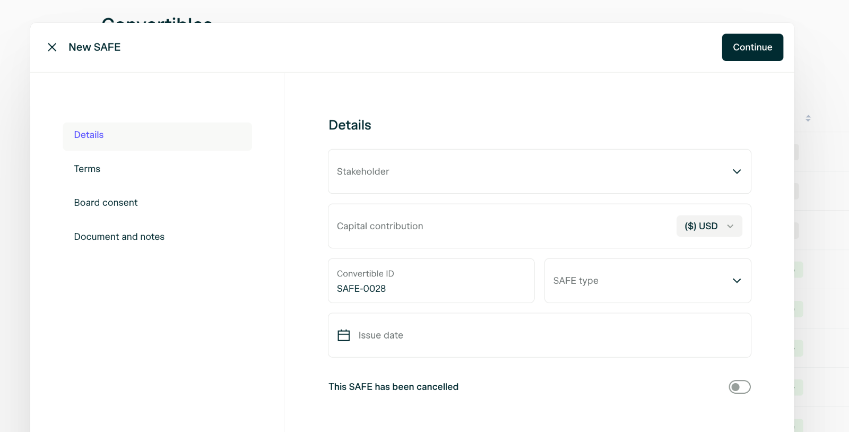This screenshot has height=432, width=849.
Task: Open the Issue date picker field
Action: click(540, 335)
